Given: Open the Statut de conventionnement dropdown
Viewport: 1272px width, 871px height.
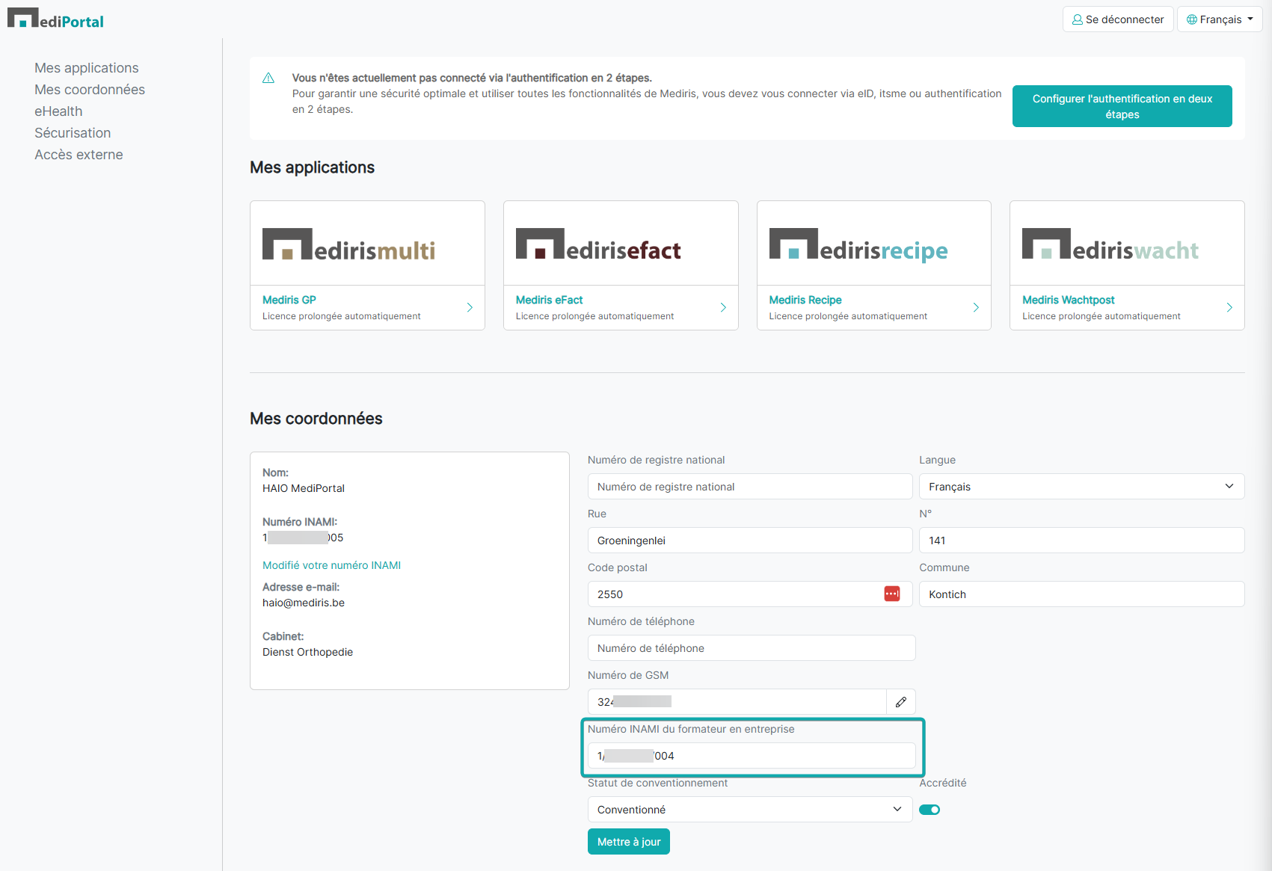Looking at the screenshot, I should click(750, 809).
